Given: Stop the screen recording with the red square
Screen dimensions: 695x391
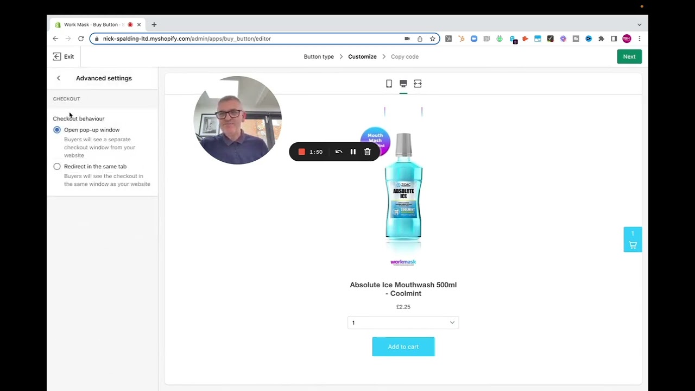Looking at the screenshot, I should click(x=302, y=152).
